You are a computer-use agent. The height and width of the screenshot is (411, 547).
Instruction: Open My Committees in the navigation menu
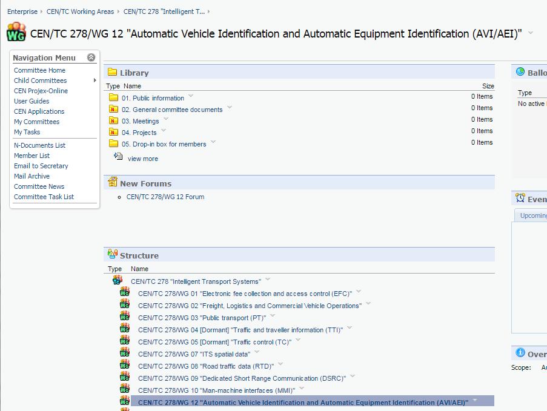[x=36, y=122]
